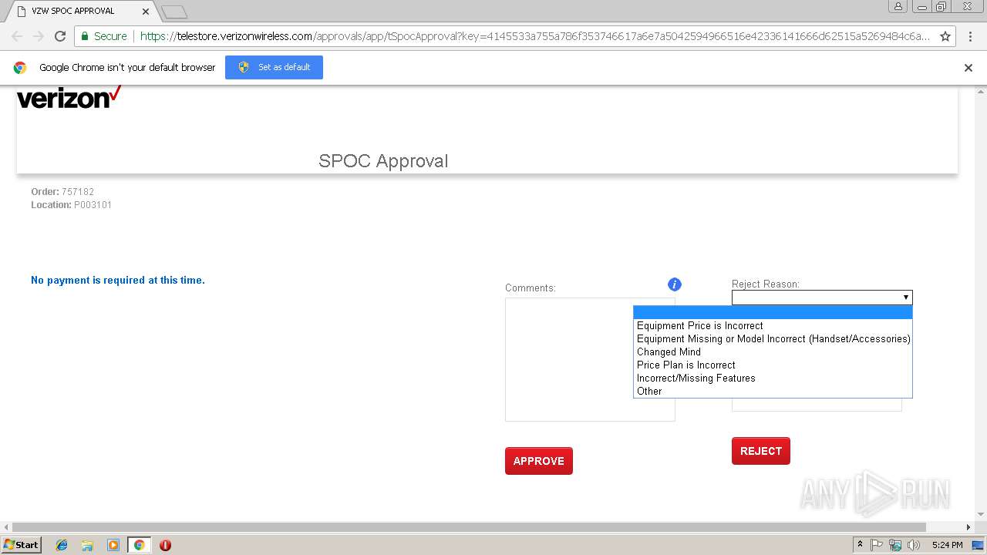Click the blue info icon beside Comments
Screen dimensions: 987x555
[x=675, y=284]
